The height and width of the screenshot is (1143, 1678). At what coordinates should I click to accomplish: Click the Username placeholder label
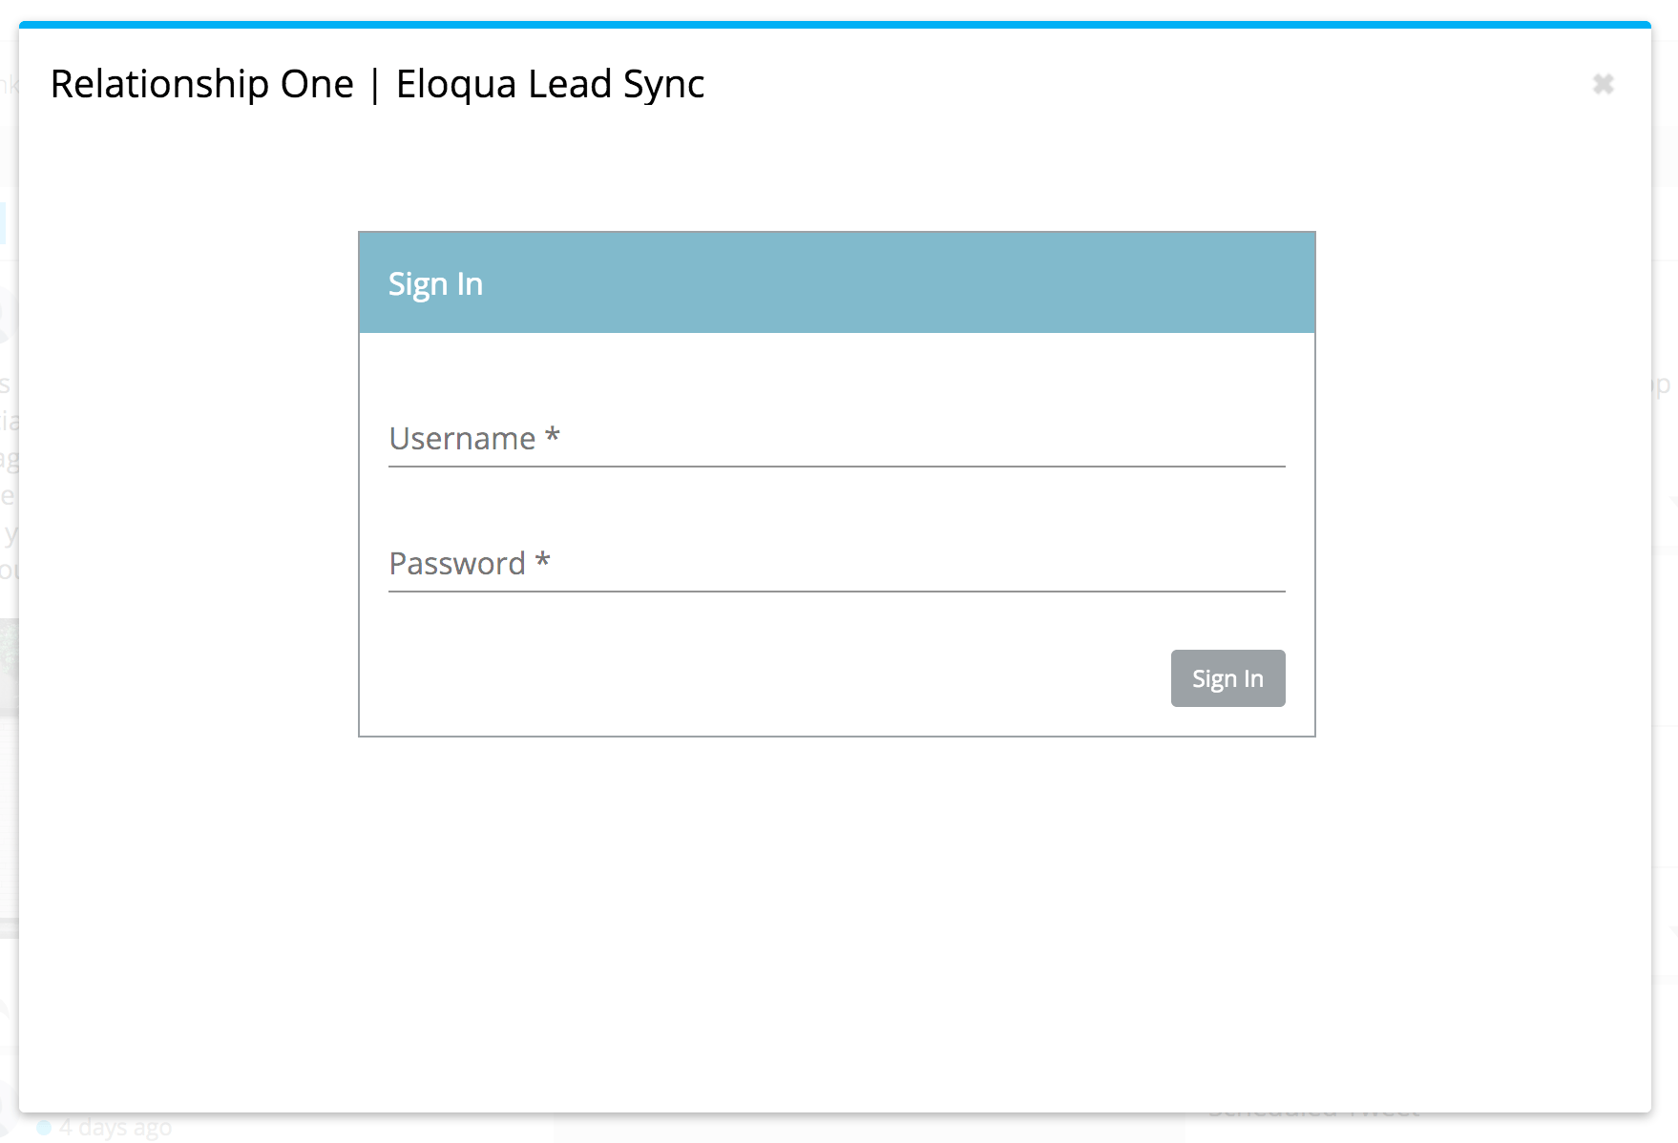point(462,439)
